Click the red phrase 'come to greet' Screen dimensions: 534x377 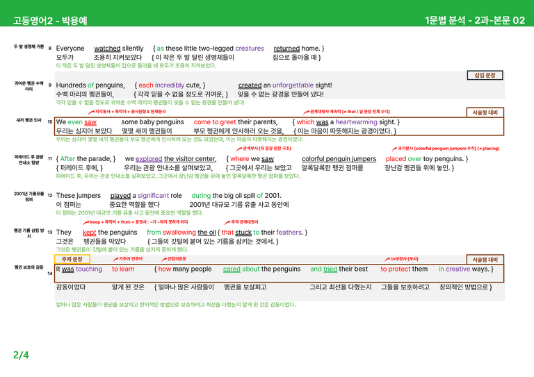pyautogui.click(x=215, y=122)
